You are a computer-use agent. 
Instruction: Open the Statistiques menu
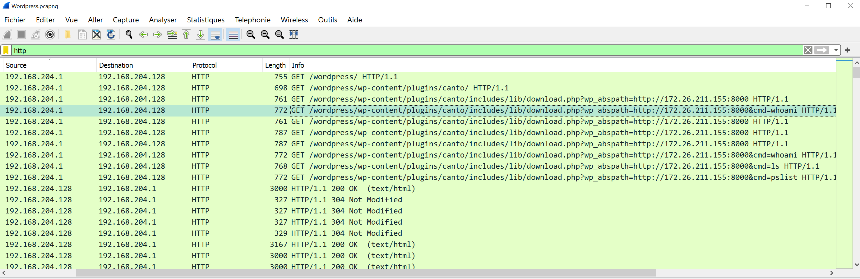tap(206, 20)
